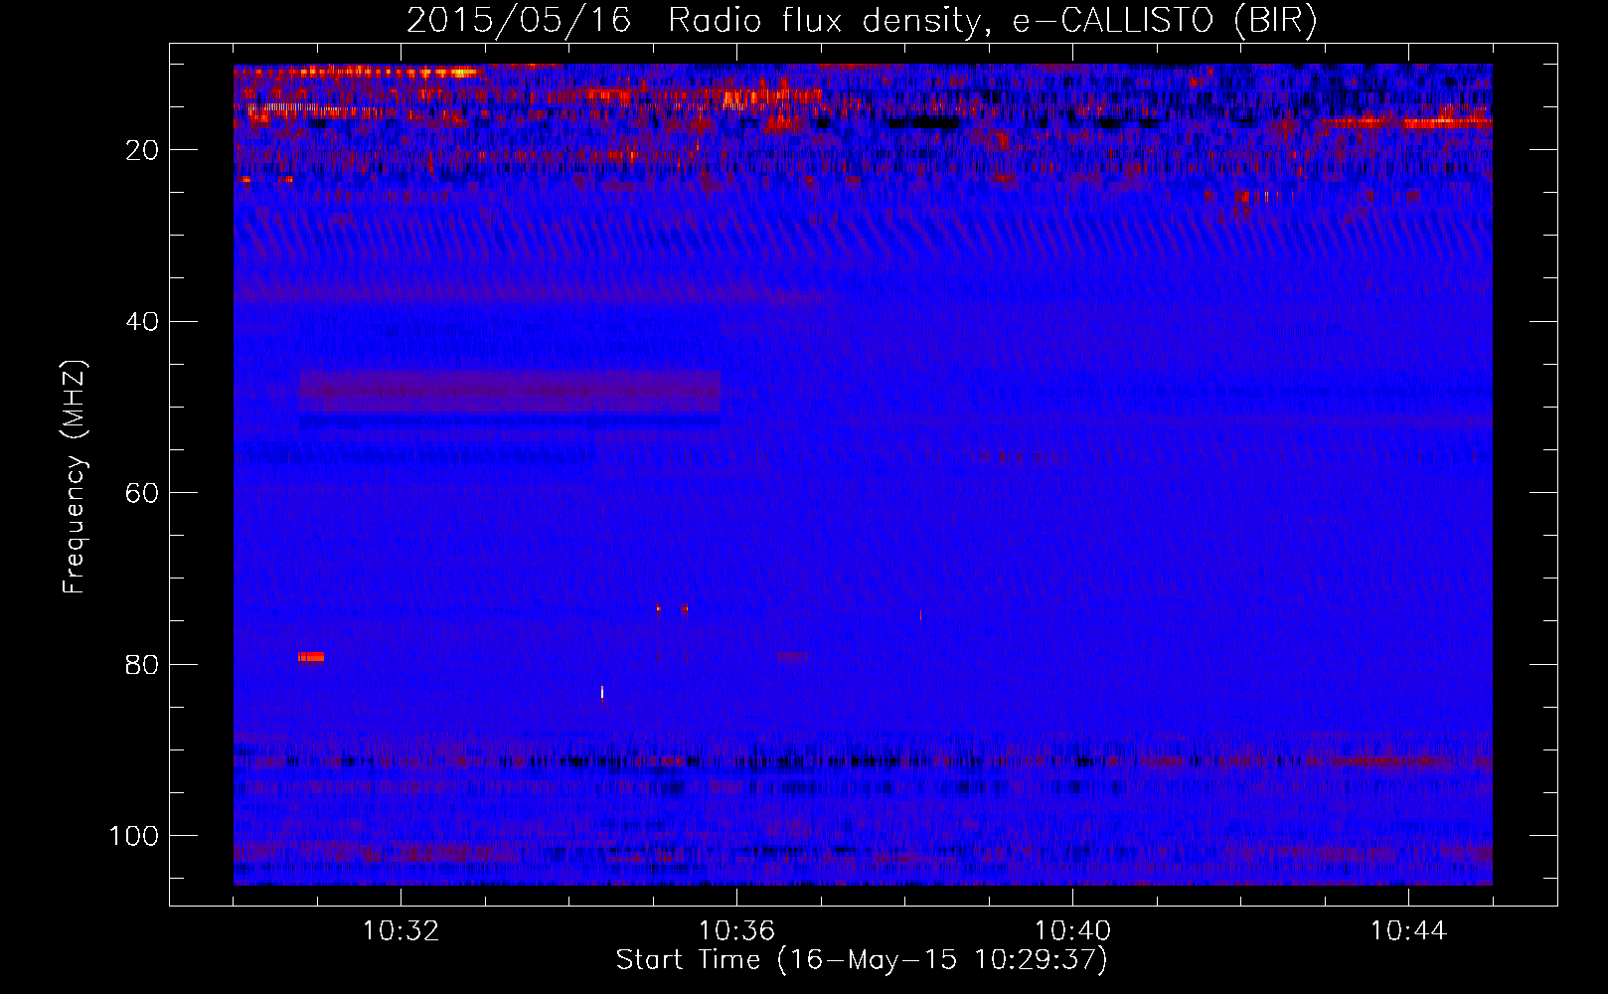Click the 'Frequency (MHZ)' axis label
1608x994 pixels.
75,476
